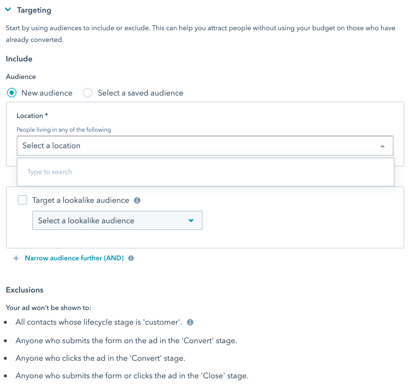Open info icon next to Narrow audience
The height and width of the screenshot is (390, 419).
click(x=131, y=258)
